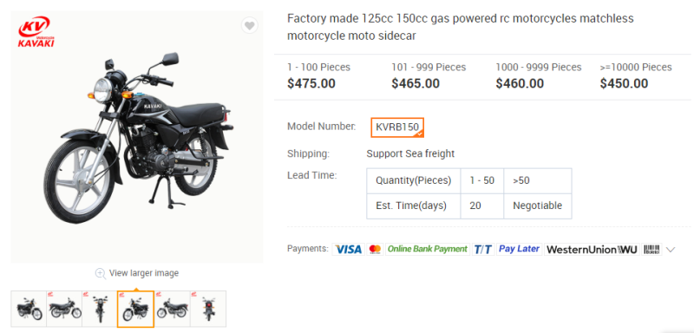Expand the payments list chevron

(x=671, y=250)
